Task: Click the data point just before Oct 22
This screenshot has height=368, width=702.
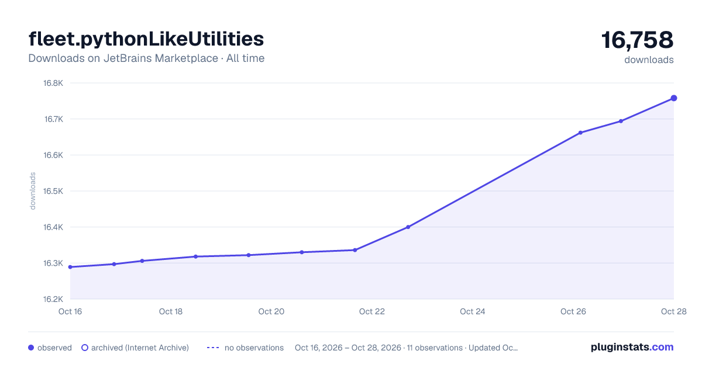Action: 355,250
